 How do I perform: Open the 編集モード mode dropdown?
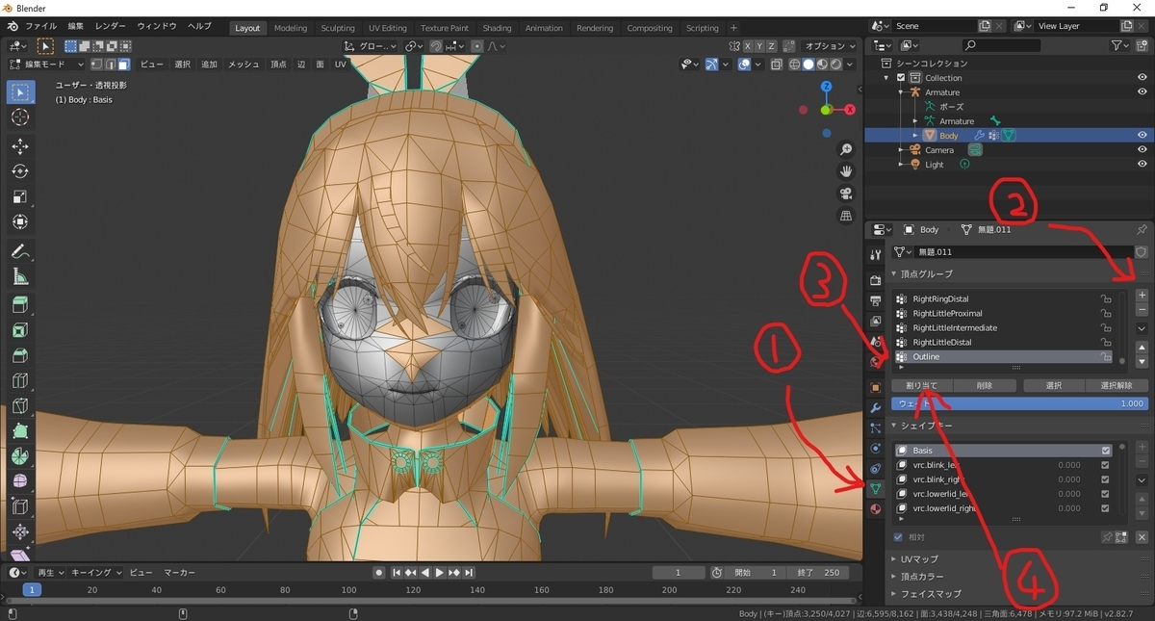47,65
